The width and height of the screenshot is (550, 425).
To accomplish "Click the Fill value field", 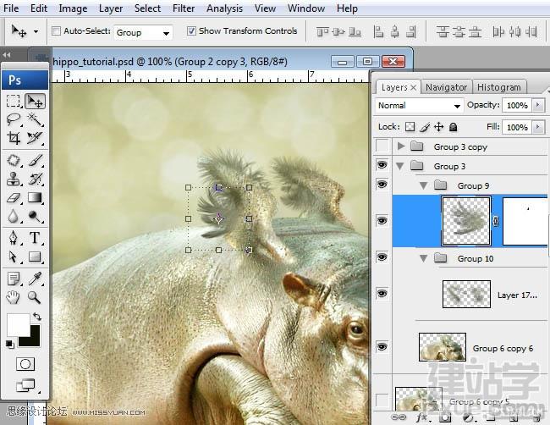I will point(517,127).
